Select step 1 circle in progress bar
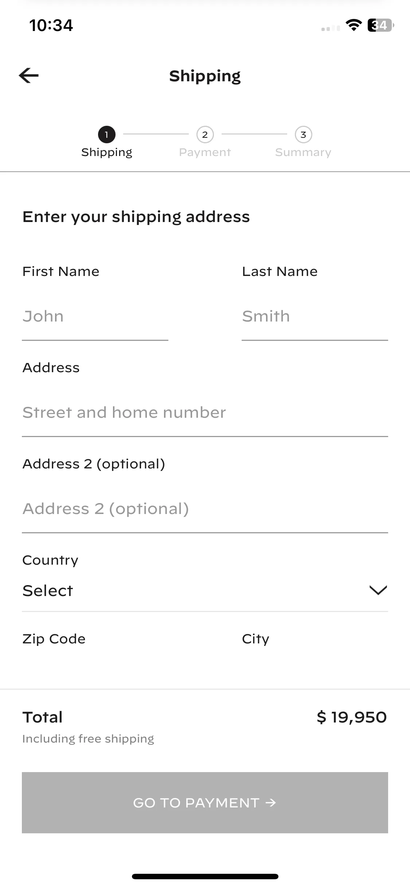Screen dimensions: 410x888 (x=106, y=135)
